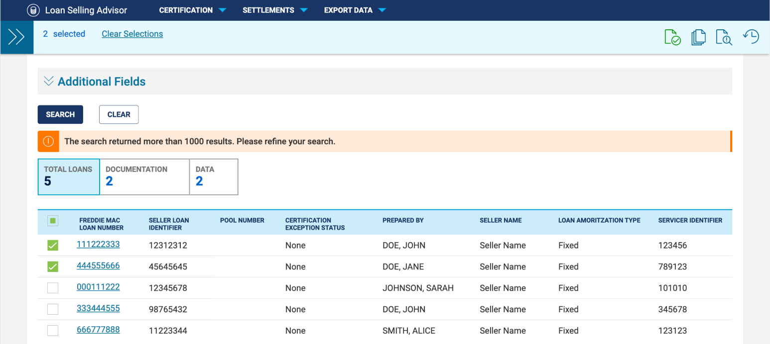Image resolution: width=770 pixels, height=344 pixels.
Task: Uncheck the loan 111222333 checkbox
Action: pos(53,245)
